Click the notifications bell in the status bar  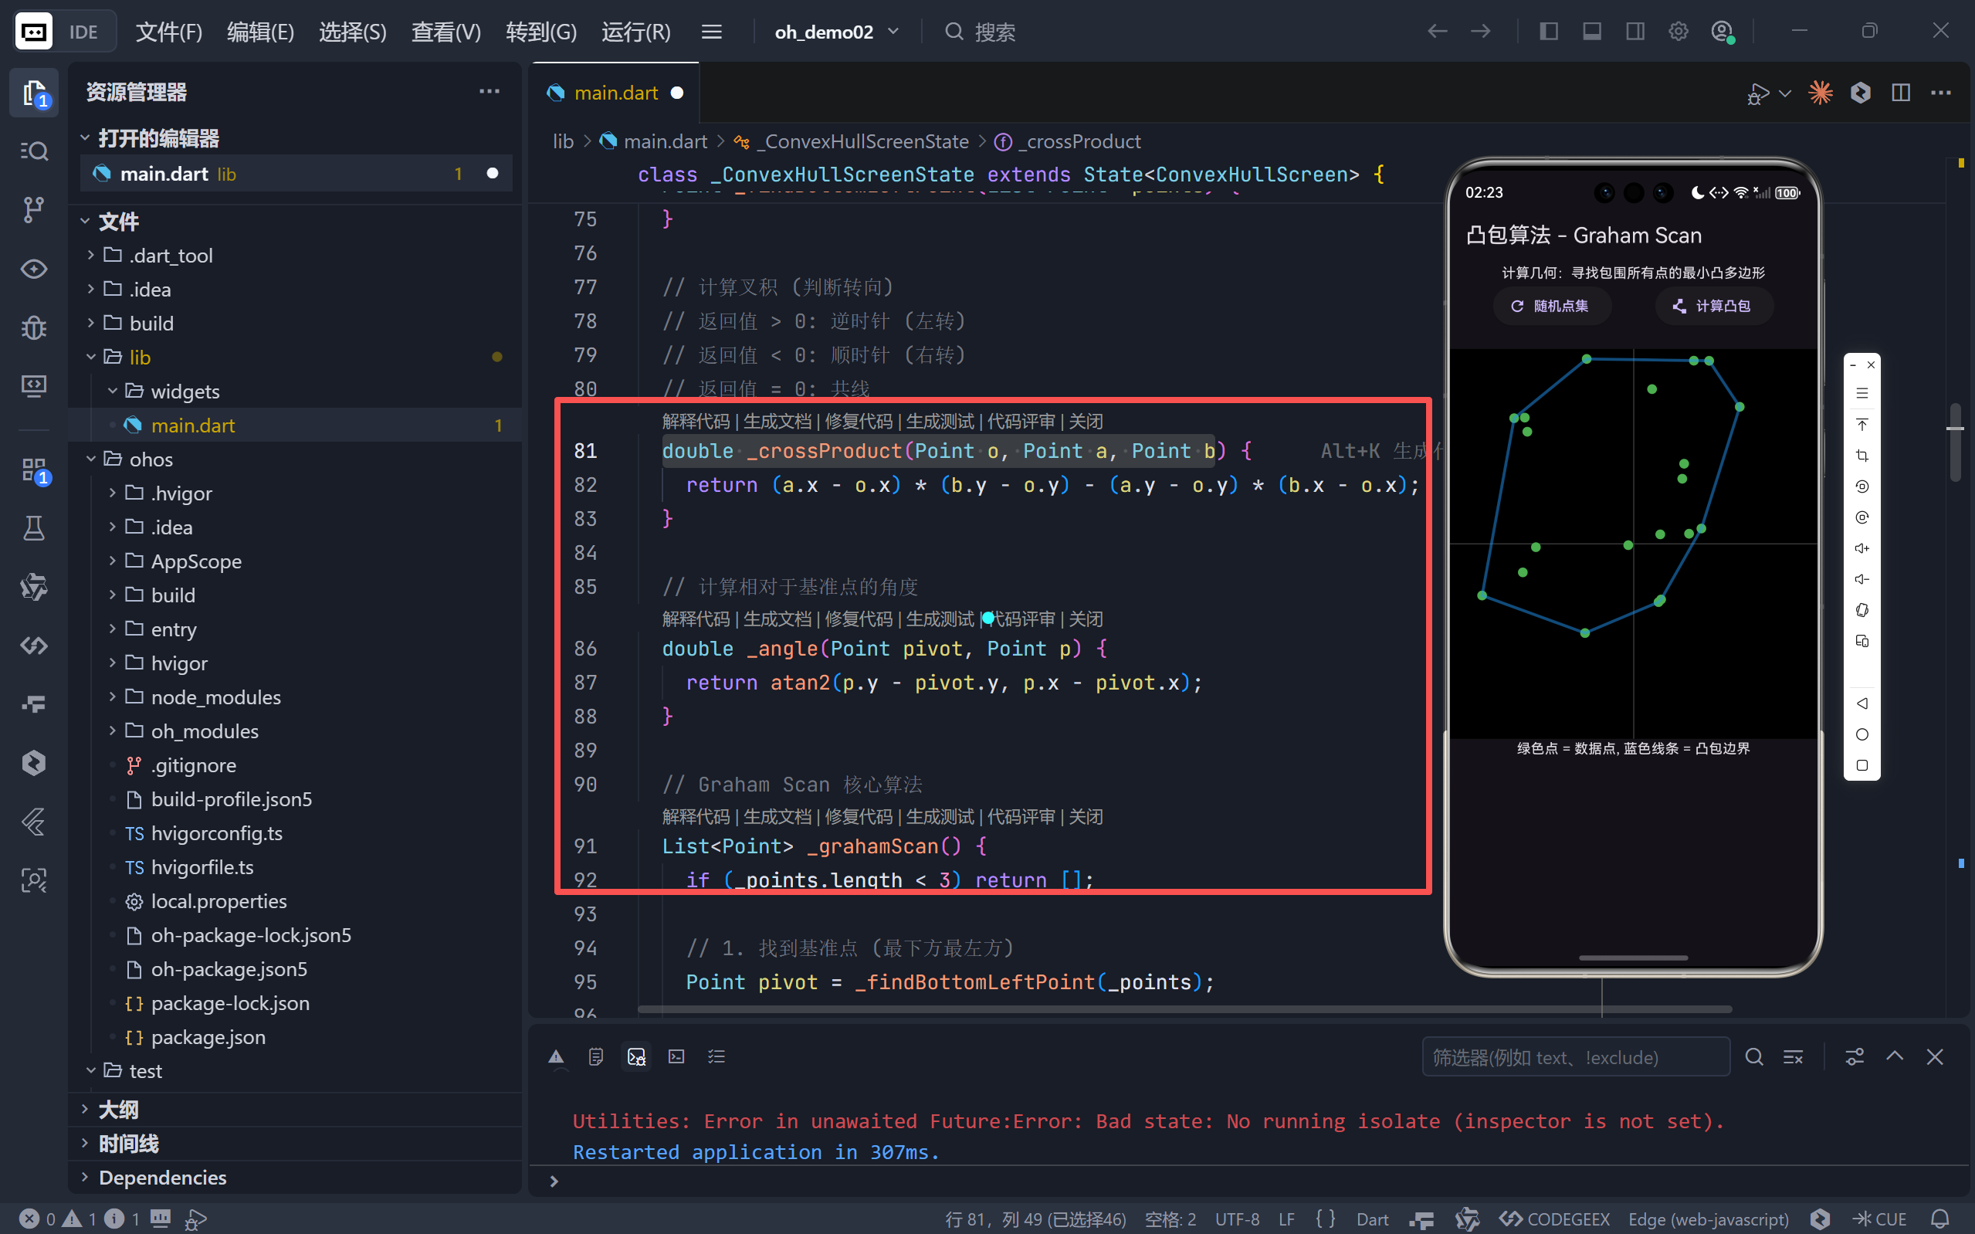pyautogui.click(x=1941, y=1219)
